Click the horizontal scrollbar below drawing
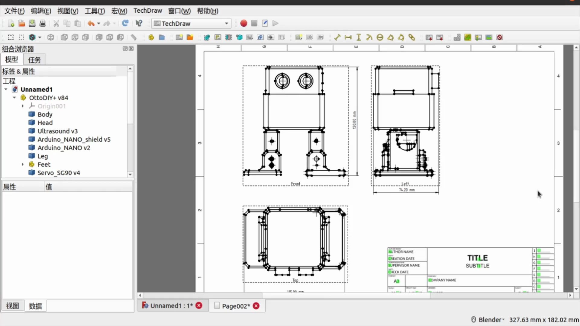Screen dimensions: 580x326 coord(346,295)
